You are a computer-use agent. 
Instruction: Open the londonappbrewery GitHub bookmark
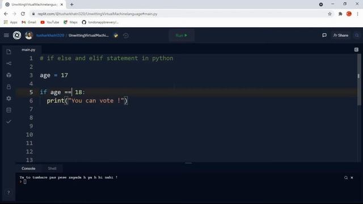(x=100, y=22)
